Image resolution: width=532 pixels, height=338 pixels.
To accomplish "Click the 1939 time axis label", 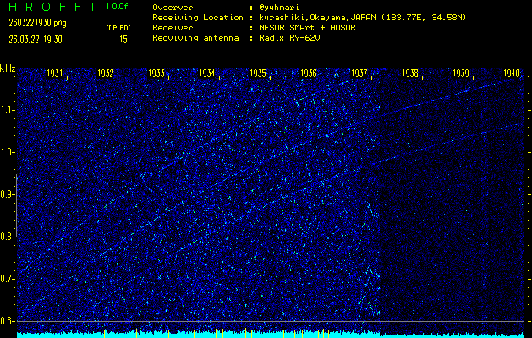I will [x=461, y=74].
